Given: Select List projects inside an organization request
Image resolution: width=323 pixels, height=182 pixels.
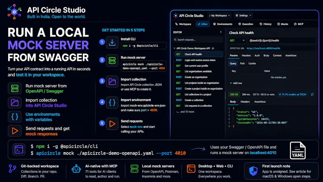Looking at the screenshot, I should (x=199, y=83).
